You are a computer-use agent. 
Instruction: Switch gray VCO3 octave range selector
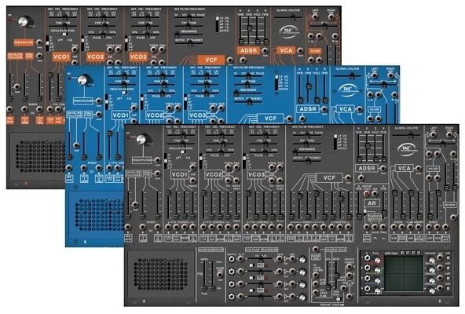pyautogui.click(x=244, y=160)
